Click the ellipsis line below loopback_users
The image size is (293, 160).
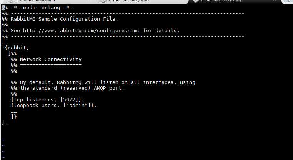pyautogui.click(x=14, y=112)
